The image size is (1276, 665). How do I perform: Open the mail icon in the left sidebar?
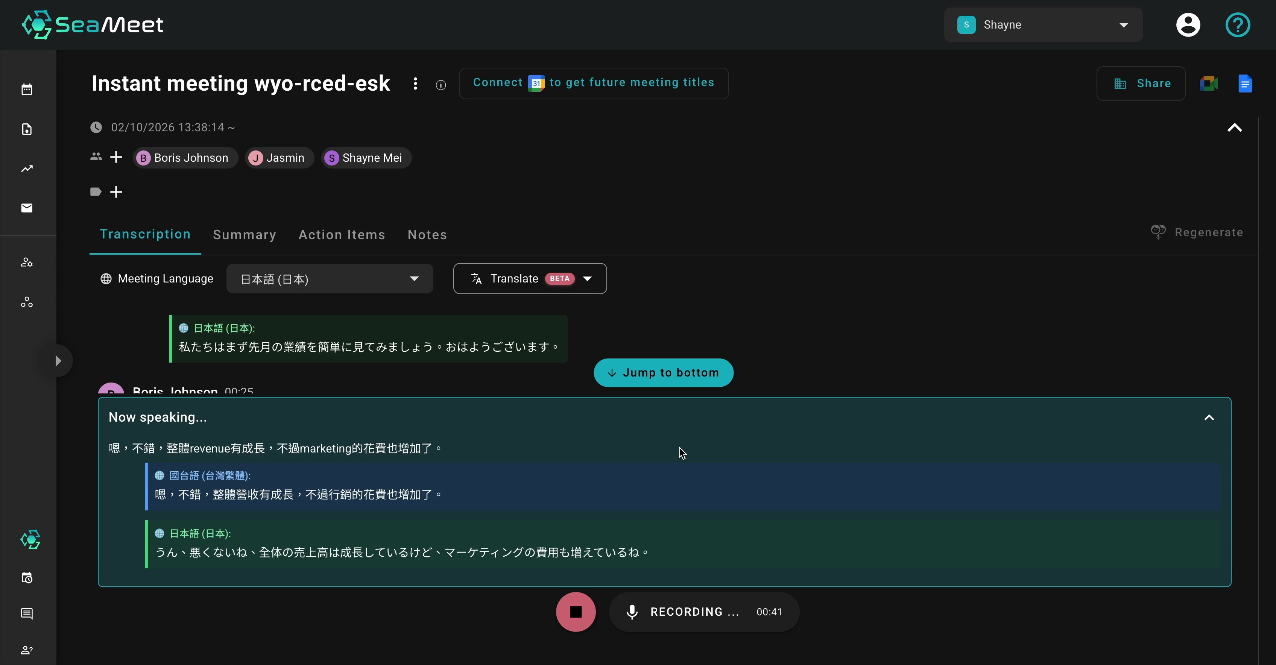27,208
